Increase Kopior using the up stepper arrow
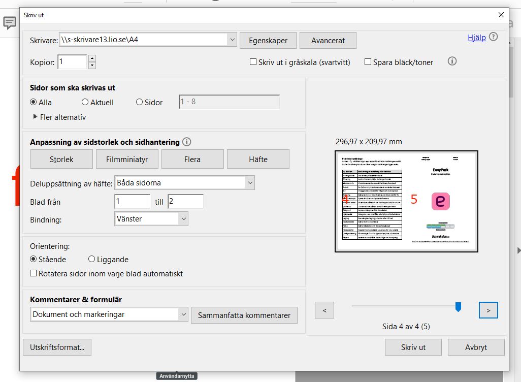Screen dimensions: 521x382 (x=91, y=58)
